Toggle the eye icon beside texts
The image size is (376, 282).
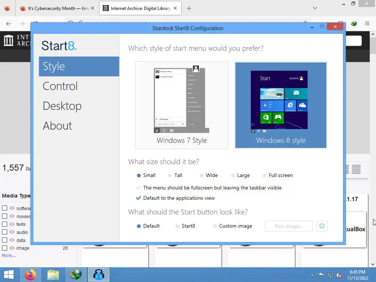[x=12, y=224]
